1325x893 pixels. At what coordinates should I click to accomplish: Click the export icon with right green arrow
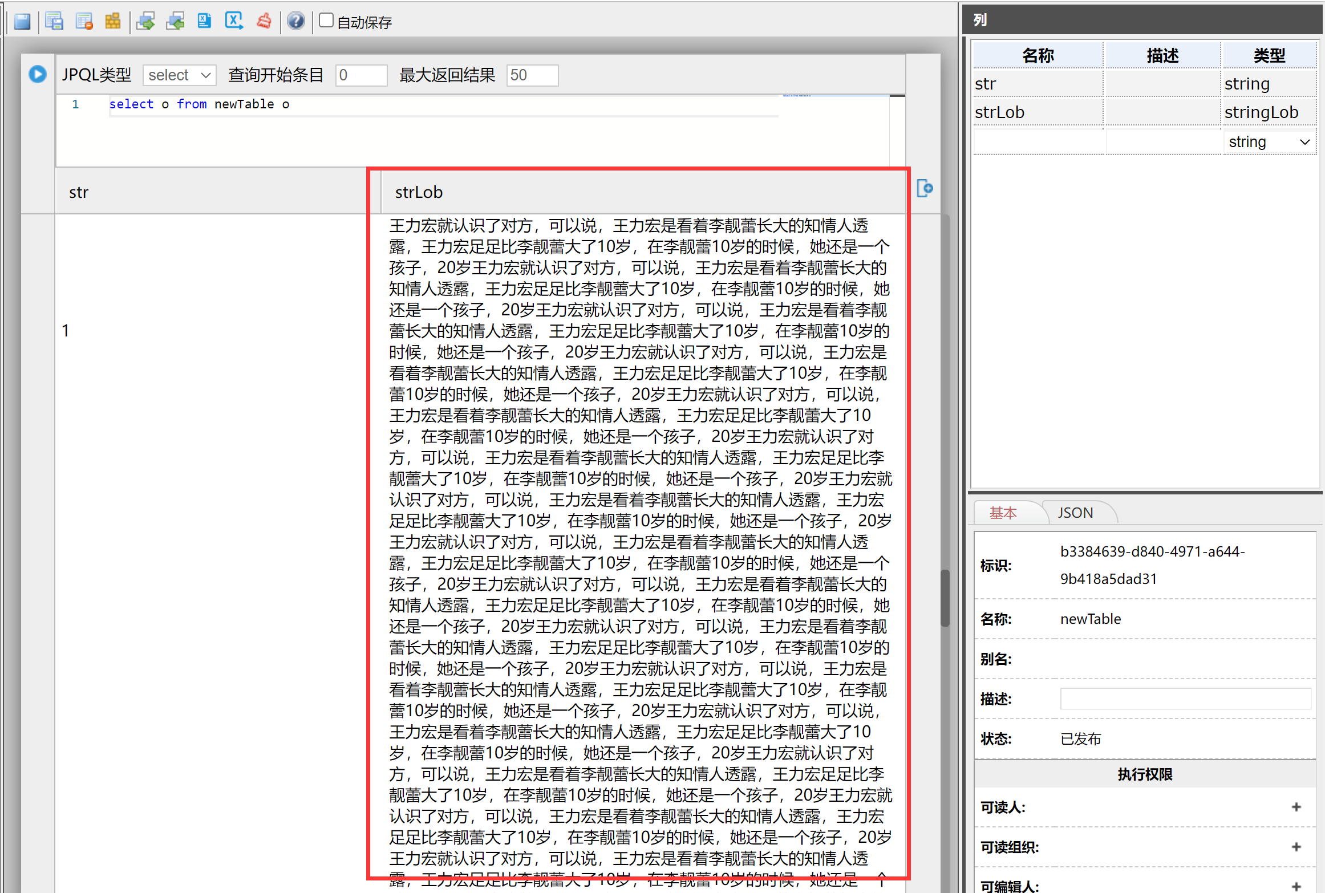(x=145, y=22)
